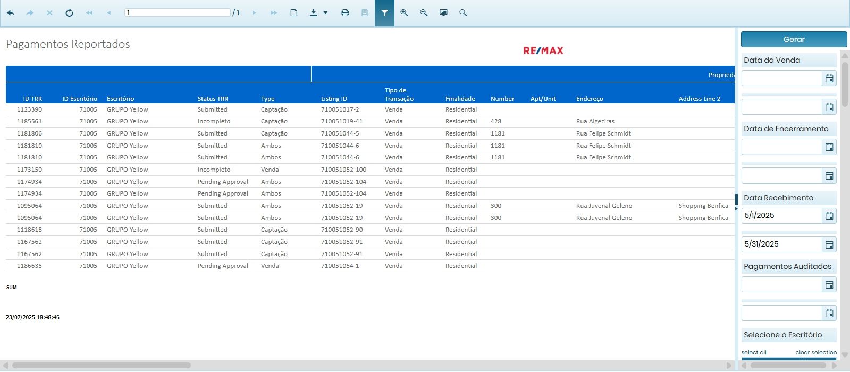
Task: Click the parameters panel horizontal scrollbar
Action: click(x=789, y=366)
